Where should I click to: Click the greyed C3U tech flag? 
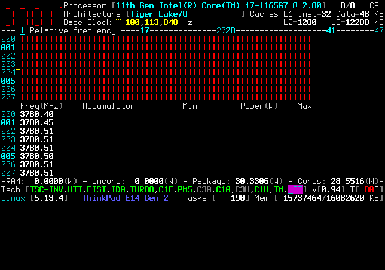point(242,190)
